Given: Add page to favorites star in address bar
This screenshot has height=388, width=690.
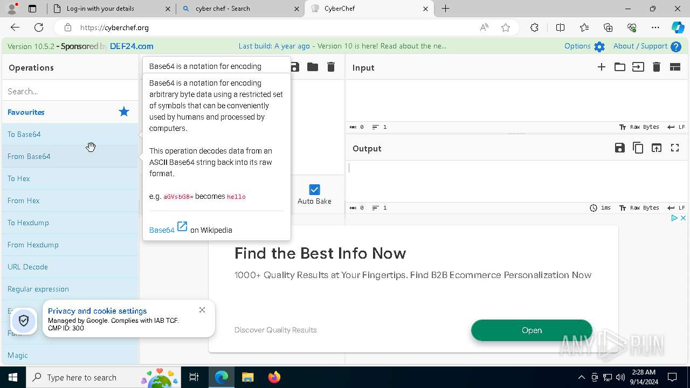Looking at the screenshot, I should (506, 27).
